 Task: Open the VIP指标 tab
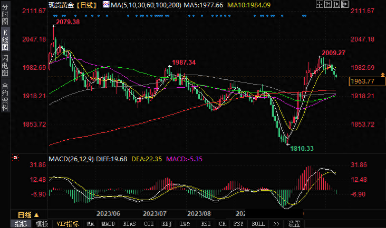[x=67, y=224]
